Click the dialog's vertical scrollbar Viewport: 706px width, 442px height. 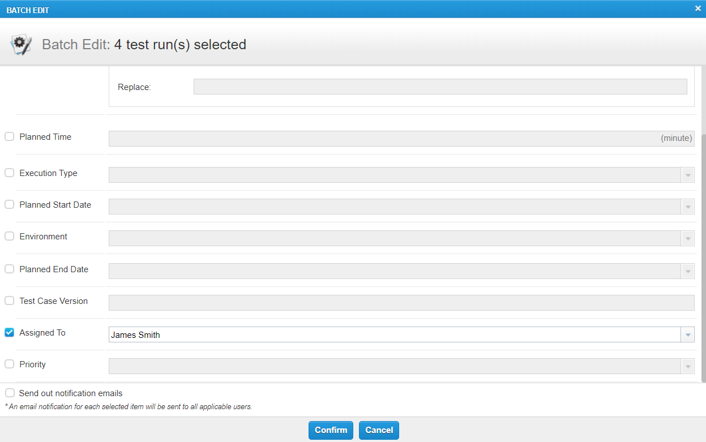click(703, 255)
